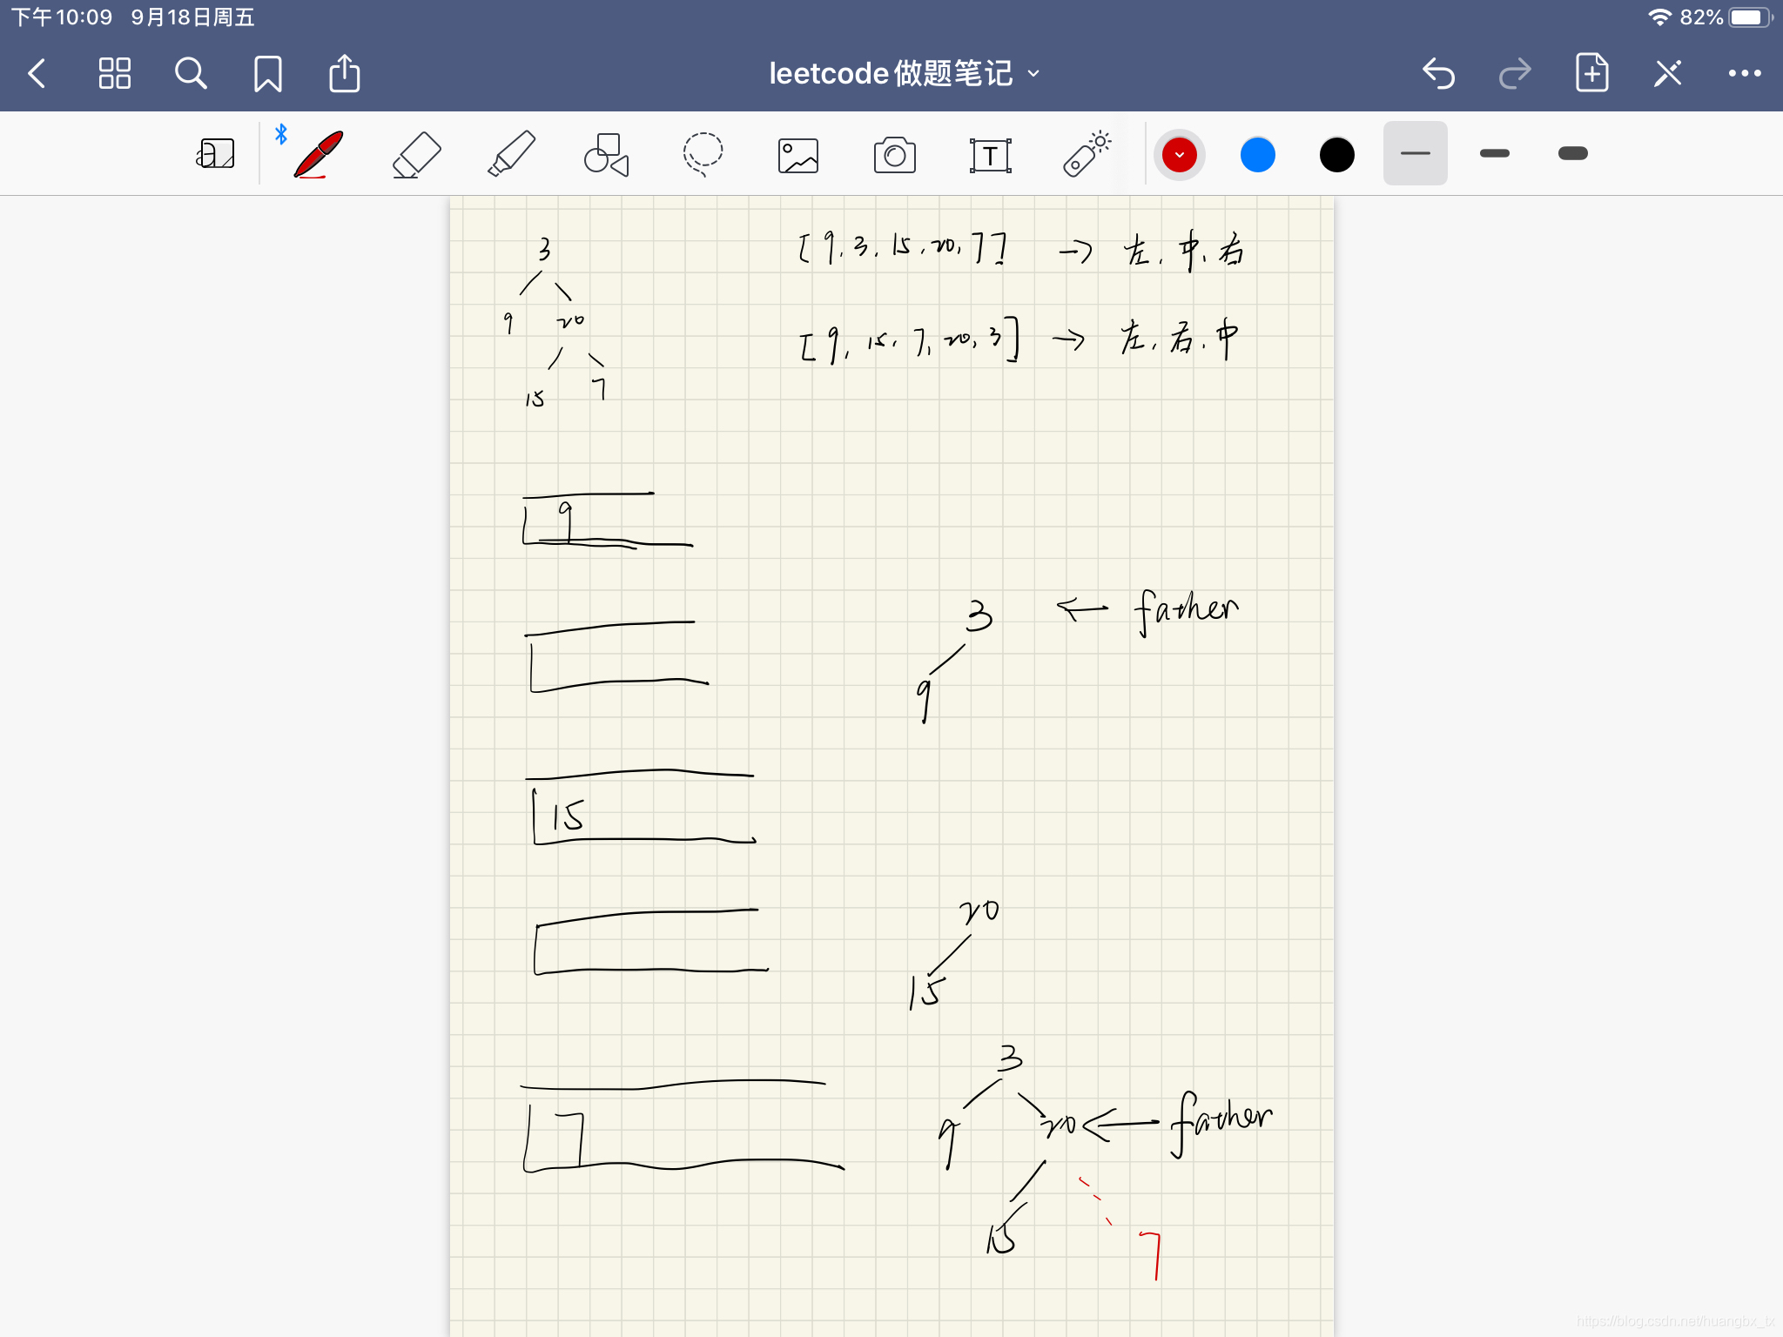Select the medium stroke width
This screenshot has width=1783, height=1337.
pos(1494,153)
